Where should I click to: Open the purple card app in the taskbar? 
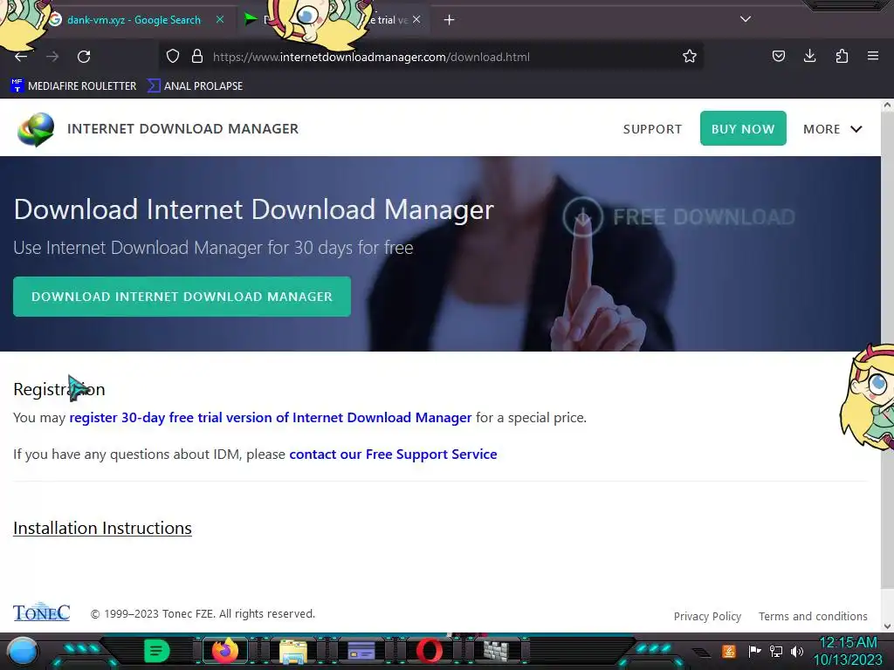361,651
